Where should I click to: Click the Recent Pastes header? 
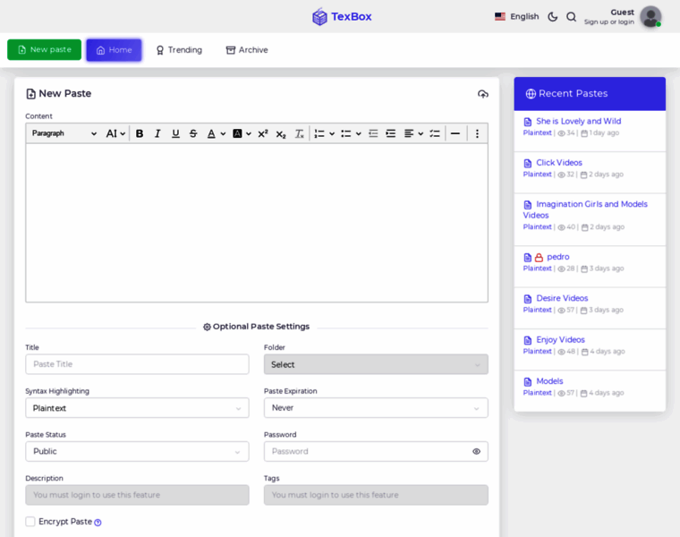pos(590,94)
